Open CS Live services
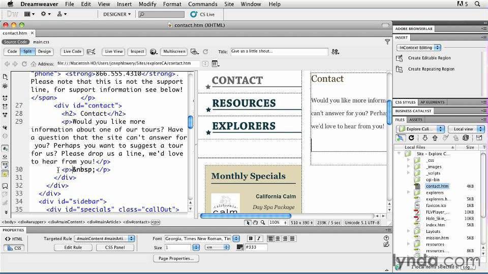 pos(203,14)
